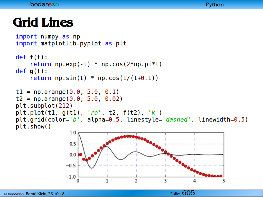The image size is (263, 197).
Task: Click x-axis tick label 5
Action: point(224,181)
